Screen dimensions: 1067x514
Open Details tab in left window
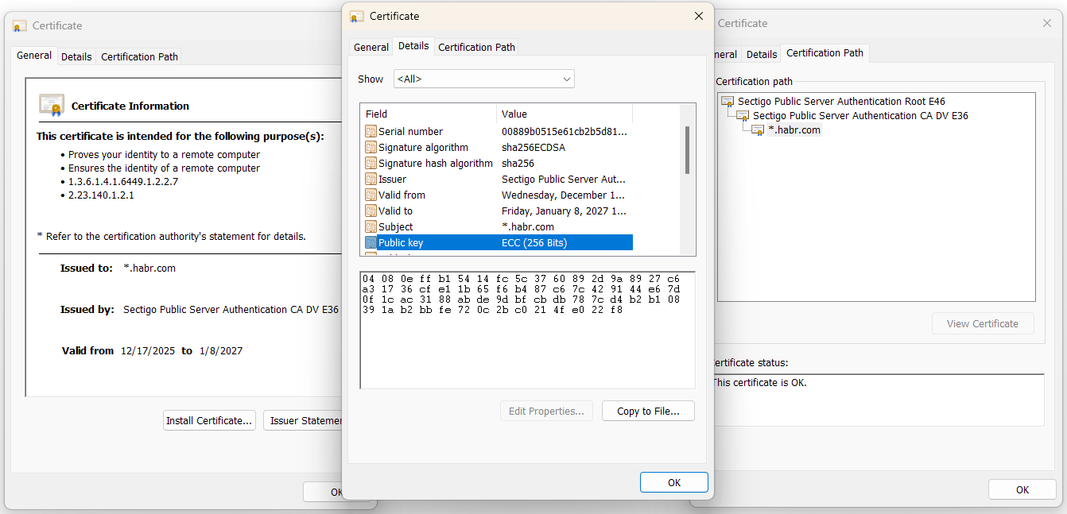(x=76, y=57)
